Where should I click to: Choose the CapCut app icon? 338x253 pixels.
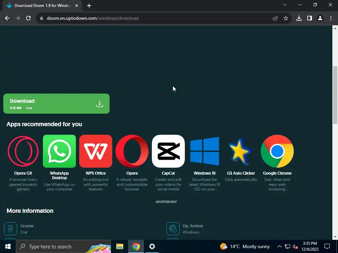coord(168,151)
